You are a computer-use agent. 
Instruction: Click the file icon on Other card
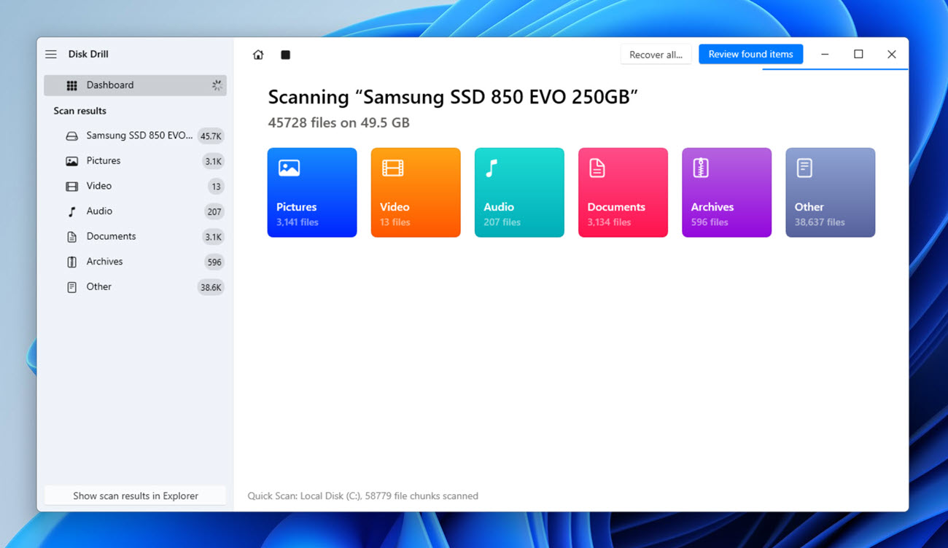coord(804,168)
